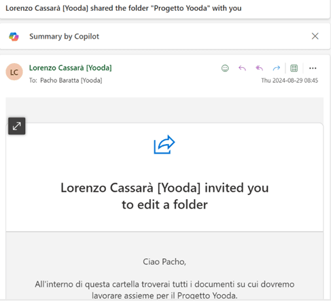This screenshot has width=331, height=301.
Task: Open sender name Lorenzo Cassarà [Yooda]
Action: (x=70, y=68)
